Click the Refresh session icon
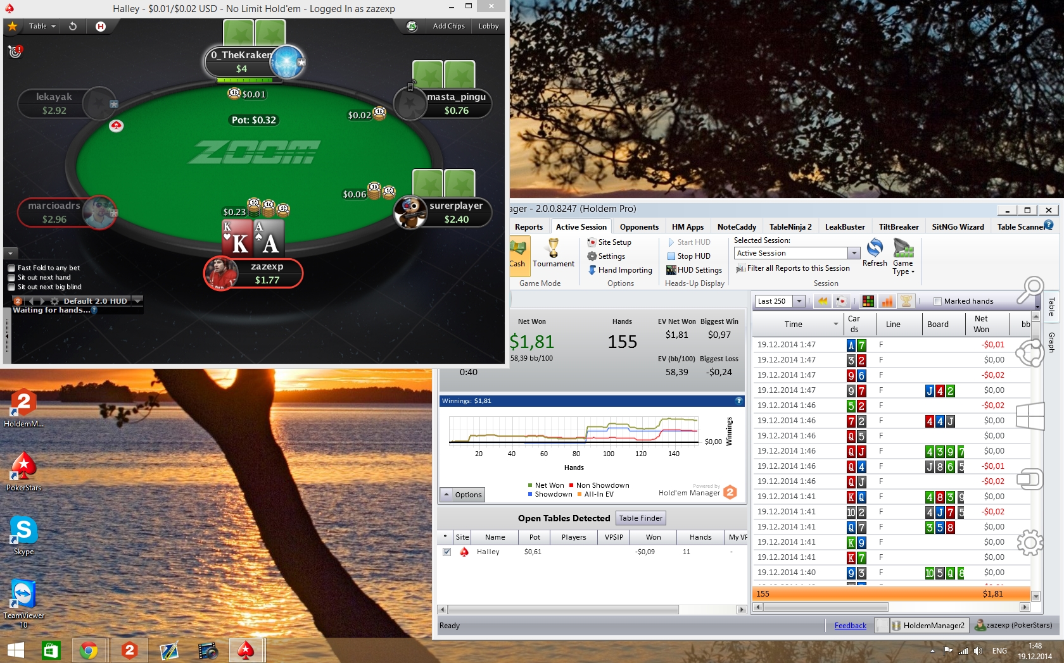The width and height of the screenshot is (1064, 663). pyautogui.click(x=875, y=252)
